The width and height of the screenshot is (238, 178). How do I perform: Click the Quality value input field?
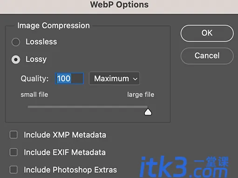click(69, 78)
